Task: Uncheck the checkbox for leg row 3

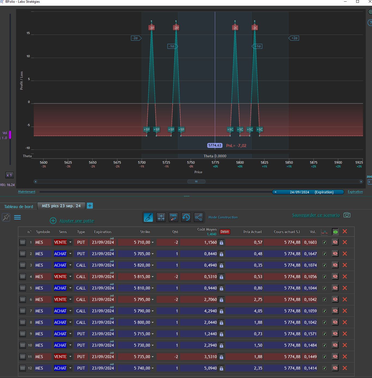Action: point(324,265)
